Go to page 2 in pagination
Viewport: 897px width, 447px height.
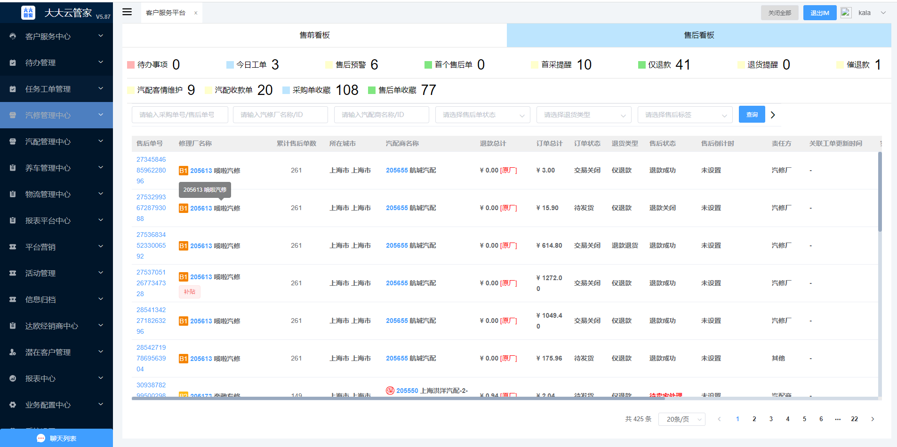tap(754, 419)
